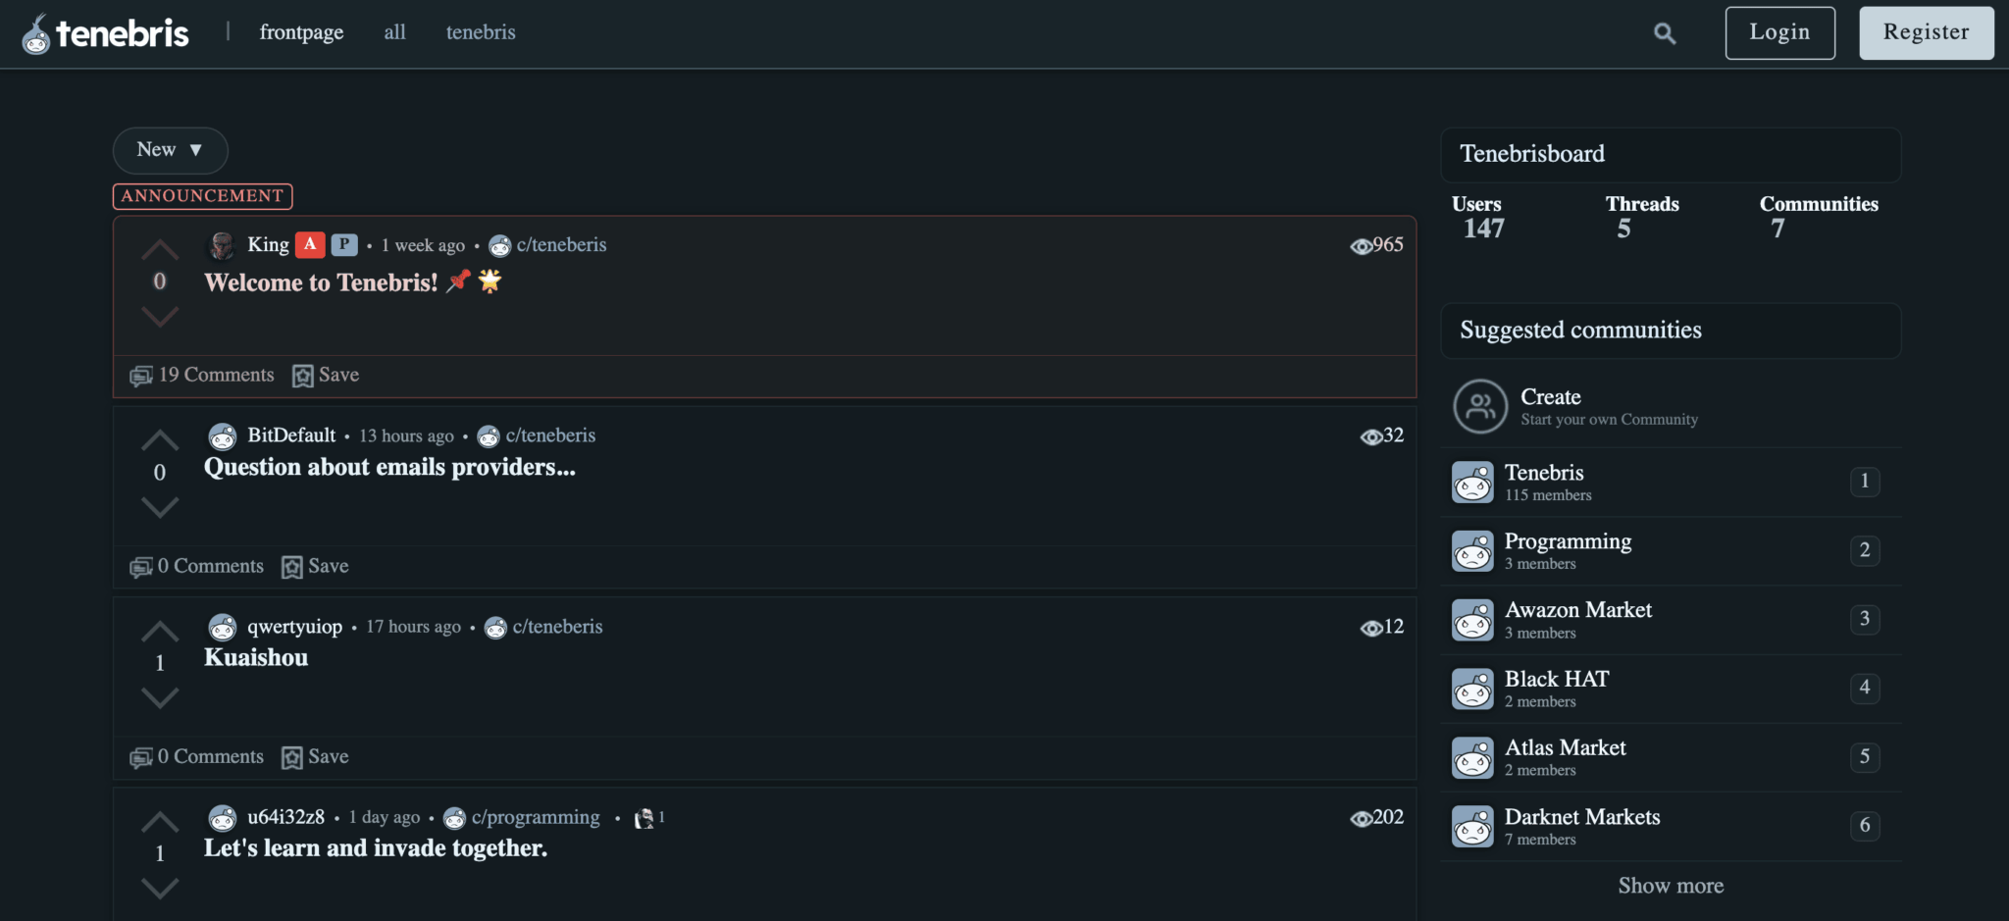
Task: Downvote Let's learn and invade together post
Action: (x=160, y=888)
